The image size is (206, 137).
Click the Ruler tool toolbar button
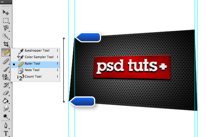tap(5, 52)
